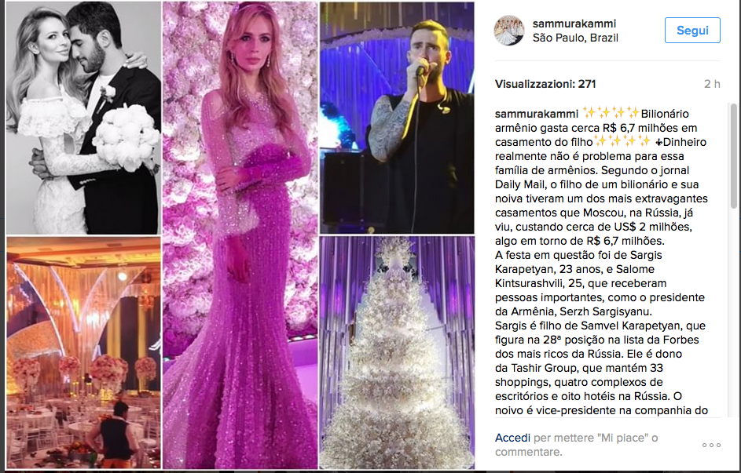Click the Accedi login link
Image resolution: width=741 pixels, height=473 pixels.
tap(512, 438)
